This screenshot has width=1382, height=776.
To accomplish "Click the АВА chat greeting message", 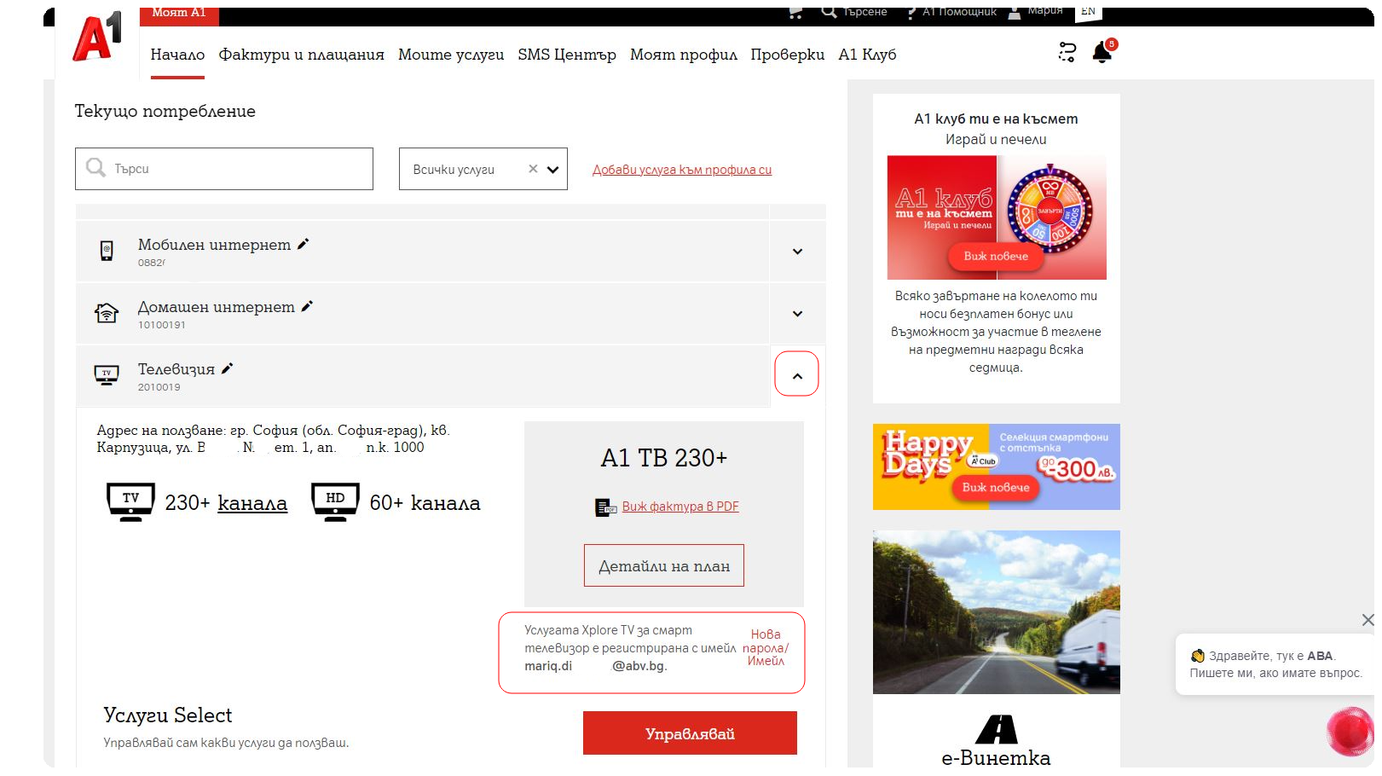I will [1275, 664].
